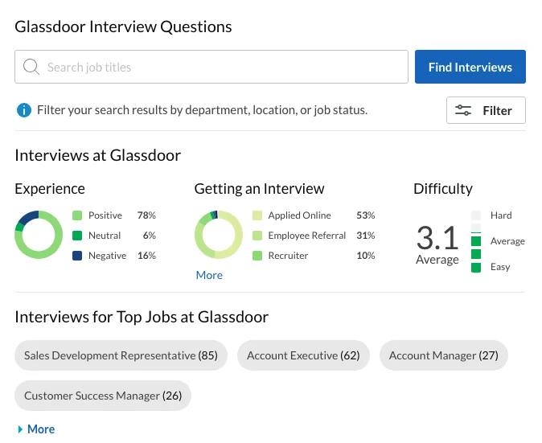Click the Find Interviews button
This screenshot has width=542, height=443.
(470, 67)
